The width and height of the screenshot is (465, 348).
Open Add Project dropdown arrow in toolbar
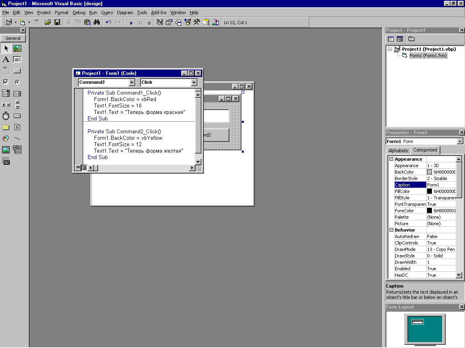15,22
